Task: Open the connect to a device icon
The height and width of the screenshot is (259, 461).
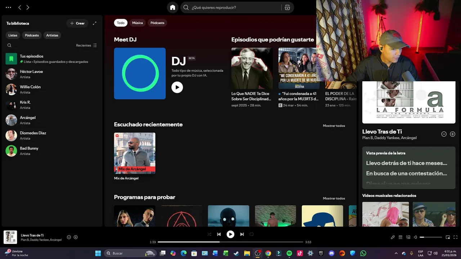Action: 408,237
